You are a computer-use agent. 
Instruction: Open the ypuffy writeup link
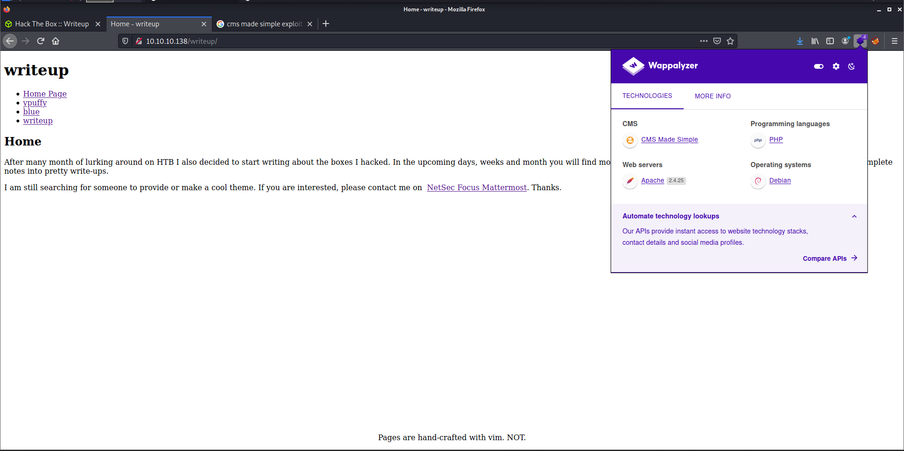(35, 103)
